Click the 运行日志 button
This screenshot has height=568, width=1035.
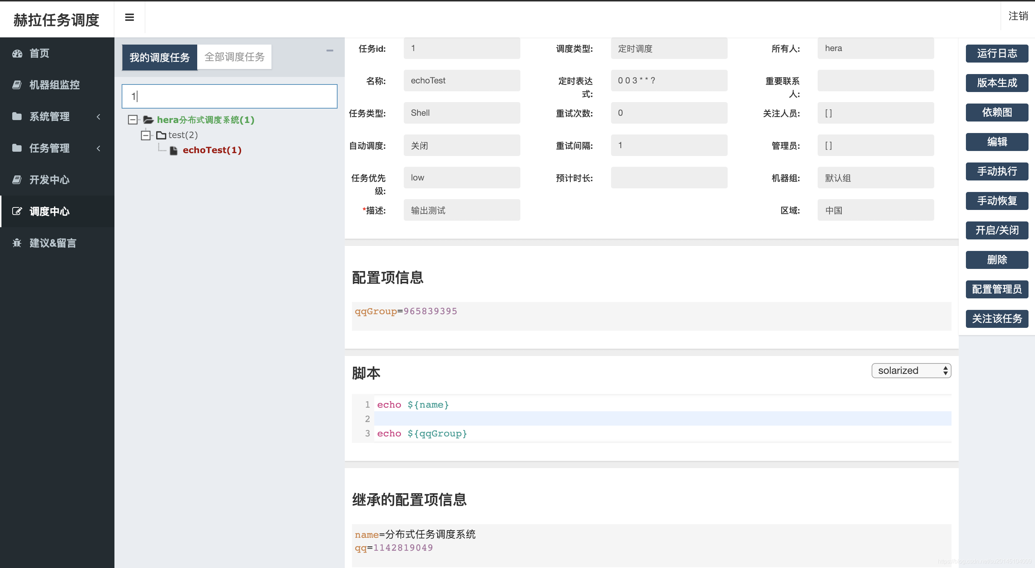pos(996,54)
